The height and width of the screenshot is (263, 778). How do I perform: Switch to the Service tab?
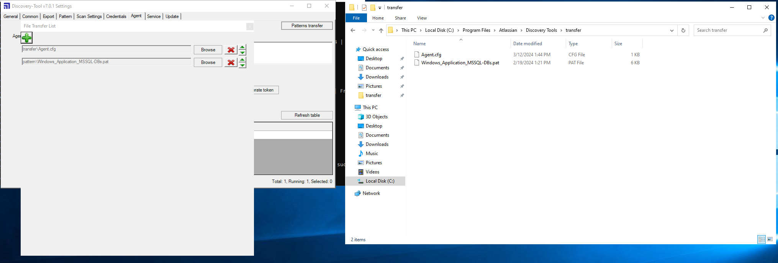pos(154,16)
